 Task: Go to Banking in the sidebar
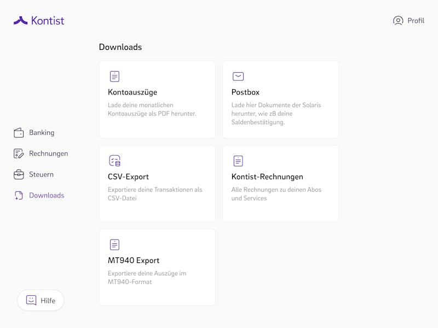coord(34,133)
